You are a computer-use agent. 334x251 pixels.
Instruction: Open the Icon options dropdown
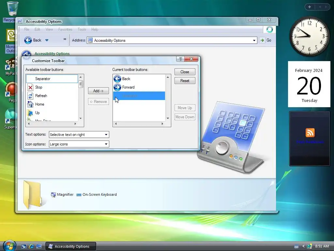(79, 144)
